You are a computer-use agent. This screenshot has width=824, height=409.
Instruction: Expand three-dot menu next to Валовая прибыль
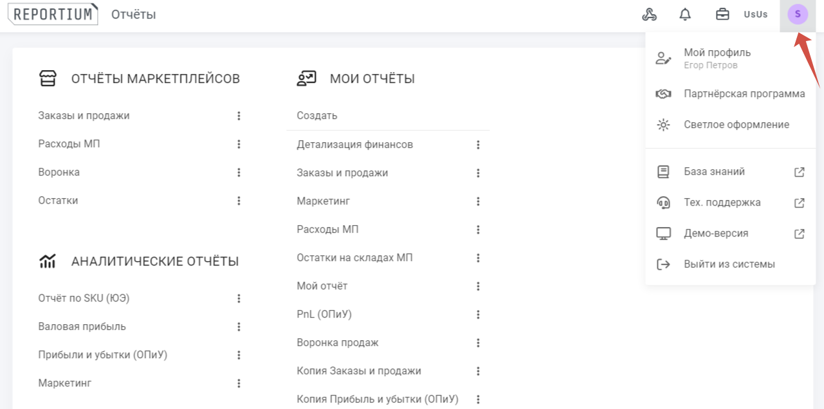[x=239, y=327]
